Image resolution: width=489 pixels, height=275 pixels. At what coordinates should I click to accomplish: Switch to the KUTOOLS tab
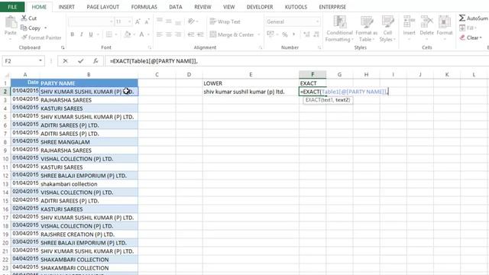(296, 7)
